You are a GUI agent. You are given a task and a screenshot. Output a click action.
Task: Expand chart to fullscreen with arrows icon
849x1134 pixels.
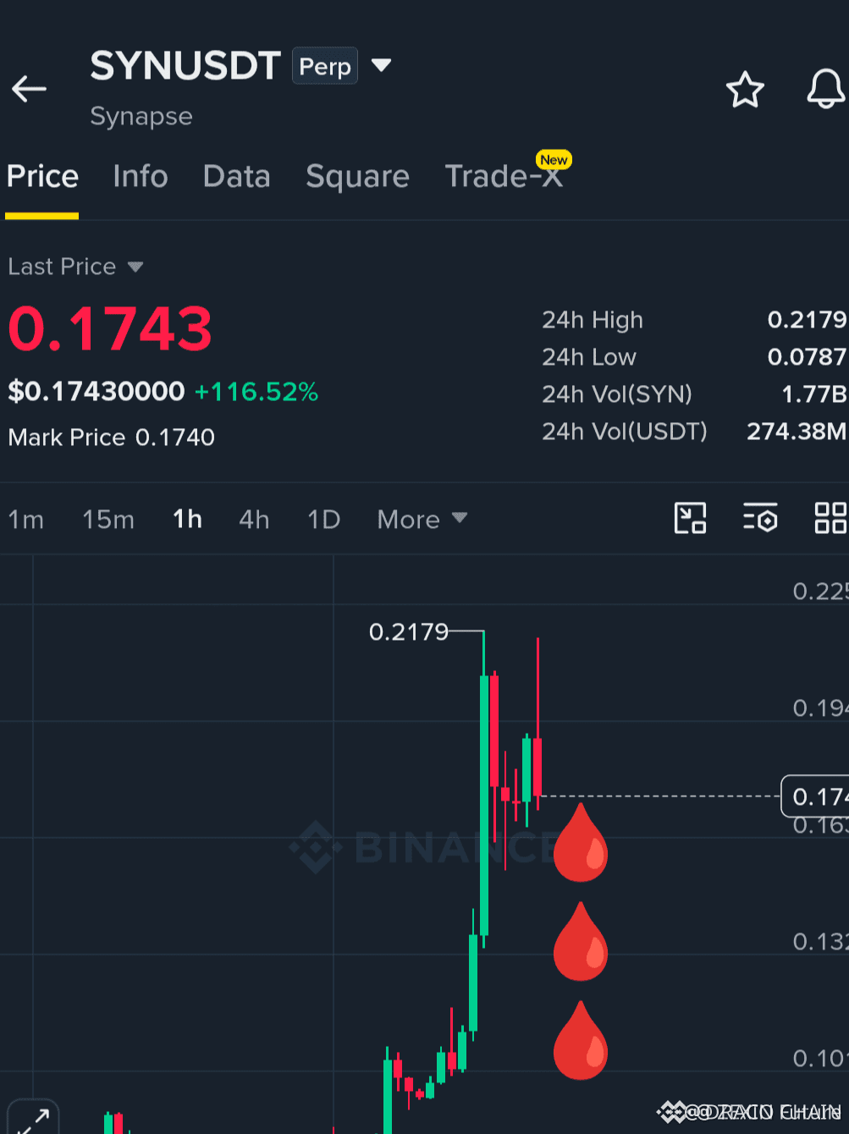tap(33, 1117)
